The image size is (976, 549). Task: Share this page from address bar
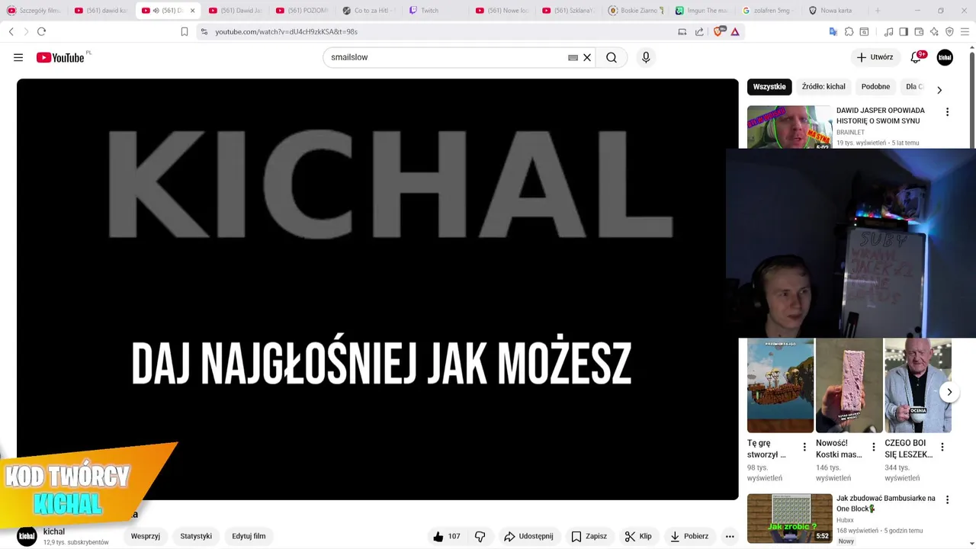click(x=699, y=31)
